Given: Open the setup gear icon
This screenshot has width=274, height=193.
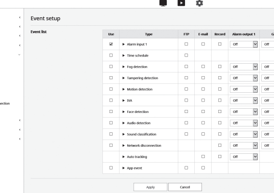Looking at the screenshot, I should [199, 3].
